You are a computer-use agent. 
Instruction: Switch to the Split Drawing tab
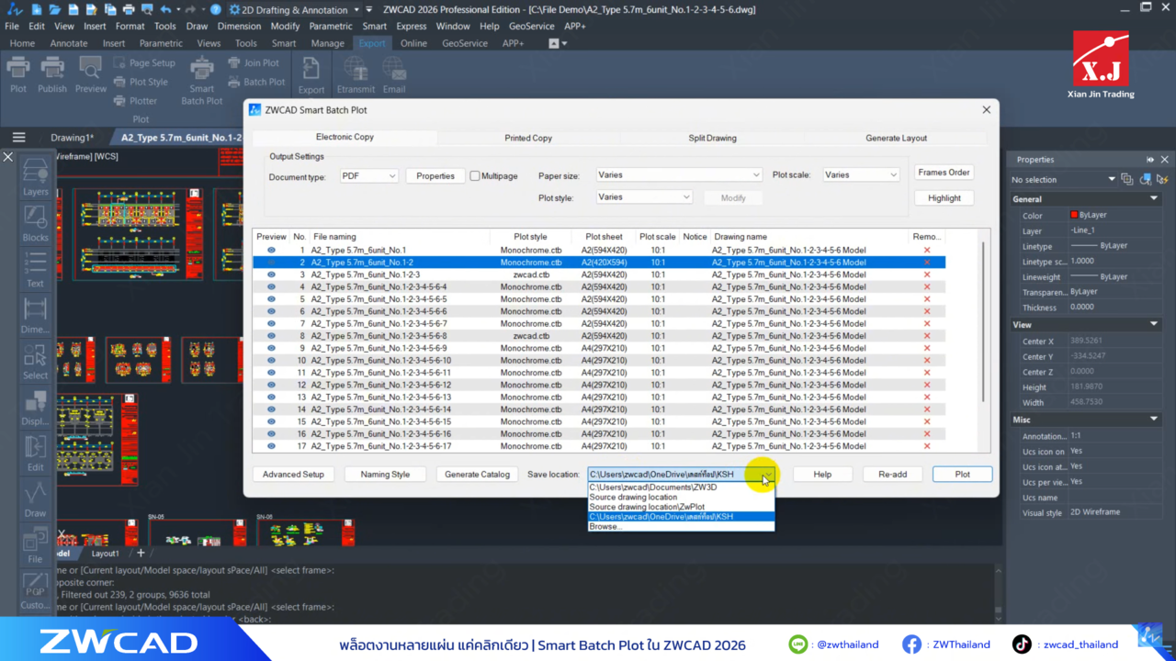712,138
